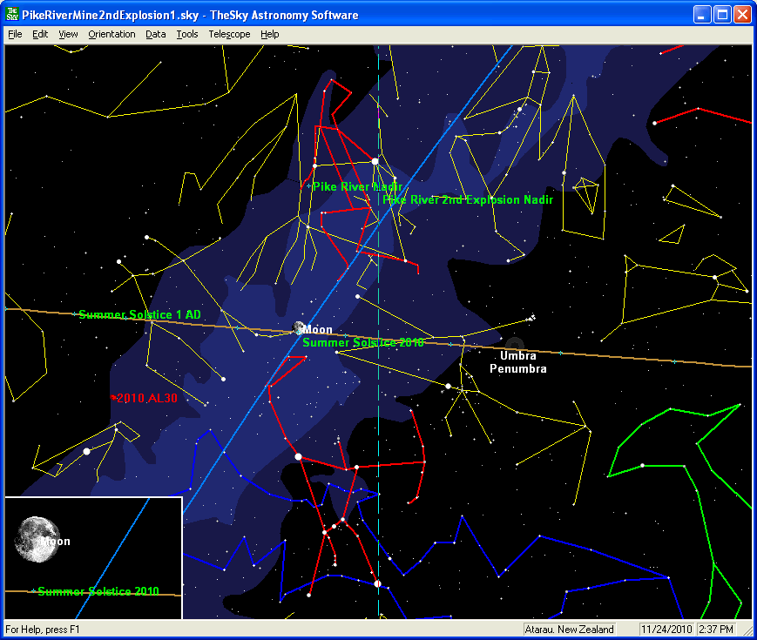The width and height of the screenshot is (757, 640).
Task: Open the File menu
Action: click(x=15, y=34)
